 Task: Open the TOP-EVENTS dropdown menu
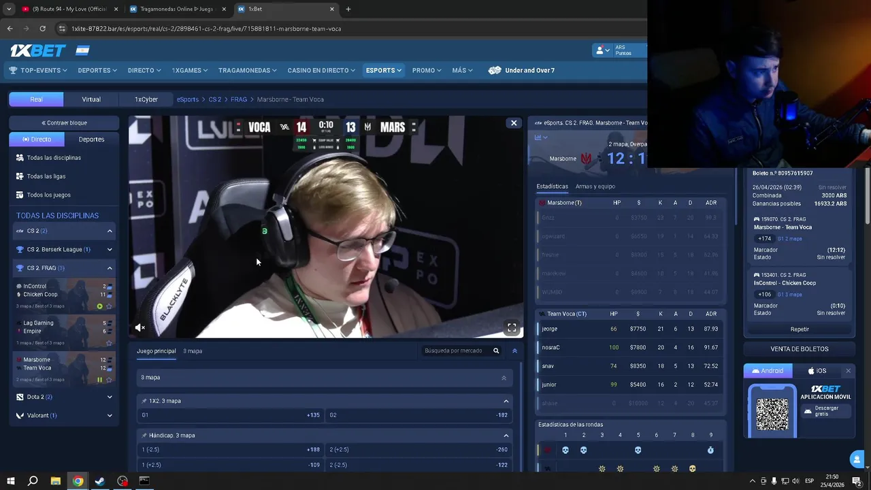[x=37, y=70]
